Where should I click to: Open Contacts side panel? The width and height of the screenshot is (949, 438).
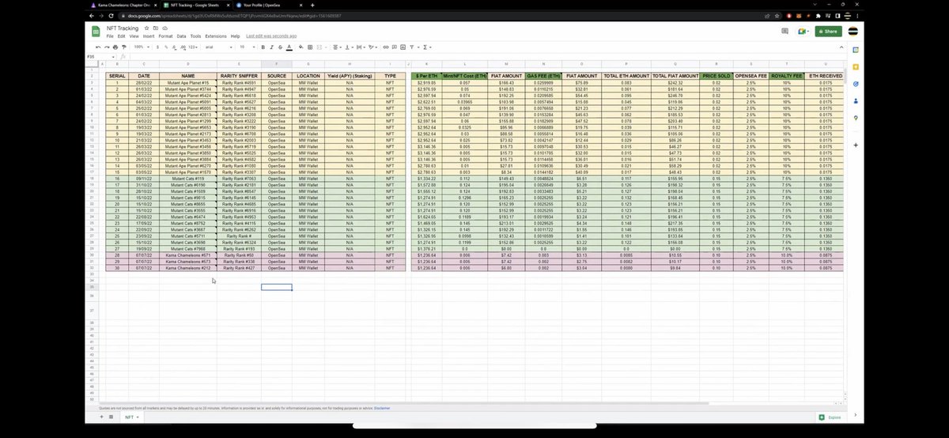tap(855, 100)
